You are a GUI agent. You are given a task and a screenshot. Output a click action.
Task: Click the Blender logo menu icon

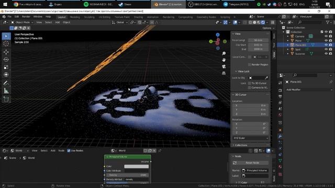[x=4, y=17]
